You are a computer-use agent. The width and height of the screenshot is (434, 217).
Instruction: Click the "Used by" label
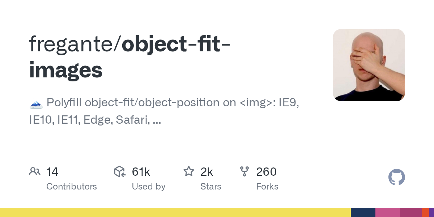click(x=149, y=187)
